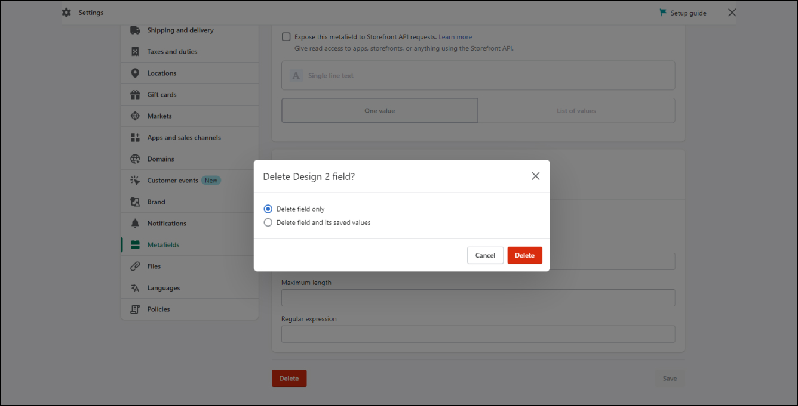Click the Policies document icon
798x406 pixels.
click(135, 309)
